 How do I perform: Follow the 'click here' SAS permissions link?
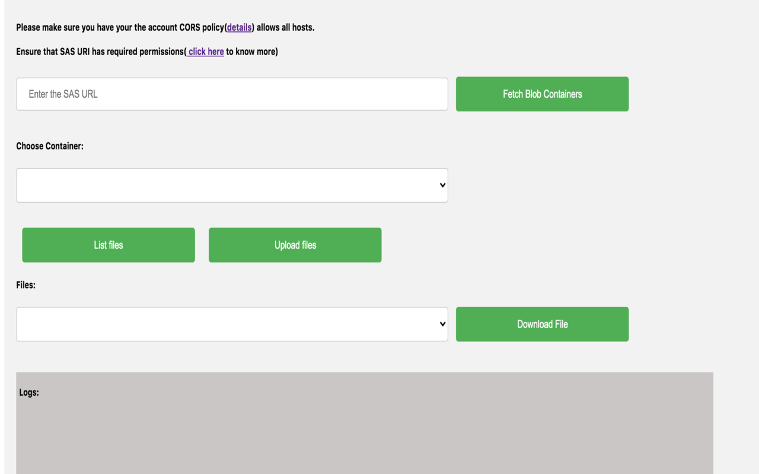point(205,52)
